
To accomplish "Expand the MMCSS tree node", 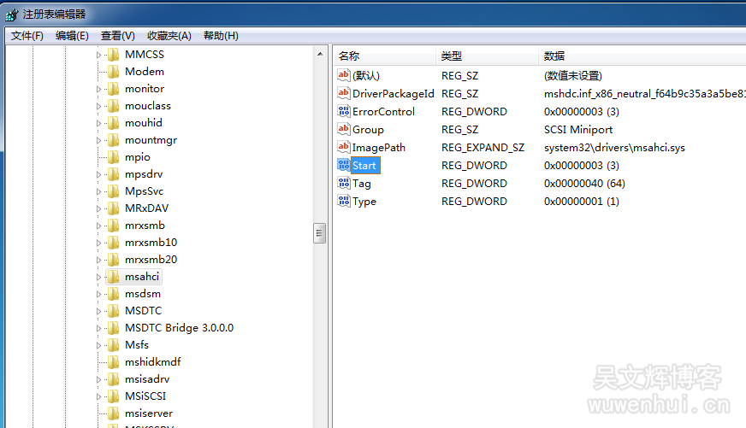I will click(98, 55).
